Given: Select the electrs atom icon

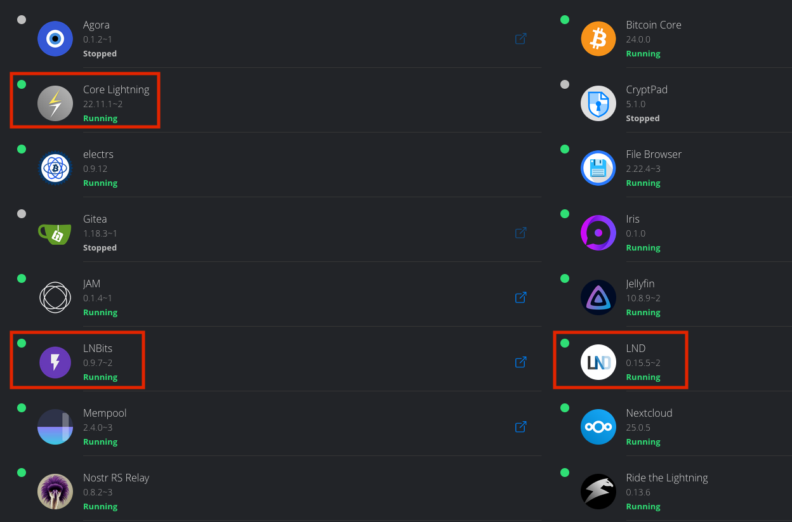Looking at the screenshot, I should click(x=55, y=168).
